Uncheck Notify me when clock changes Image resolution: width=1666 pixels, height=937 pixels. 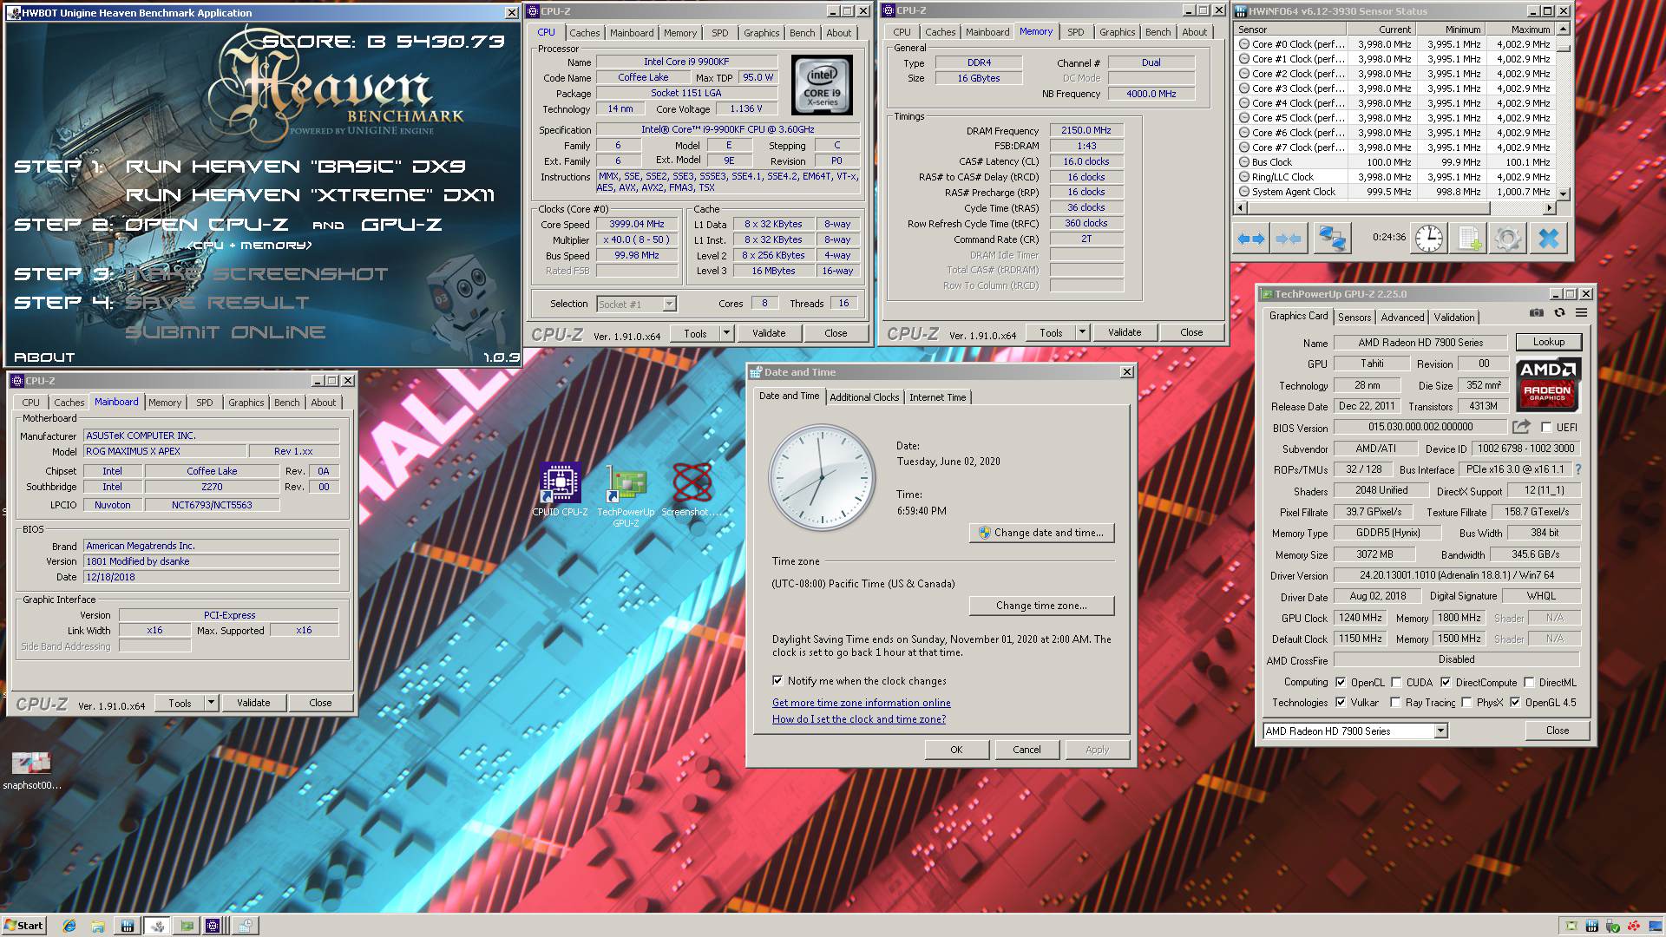point(777,681)
